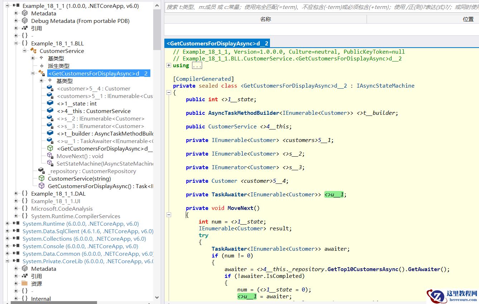Click the 名称 column header

(265, 19)
